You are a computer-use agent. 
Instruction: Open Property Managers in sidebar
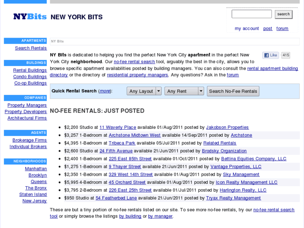(27, 105)
